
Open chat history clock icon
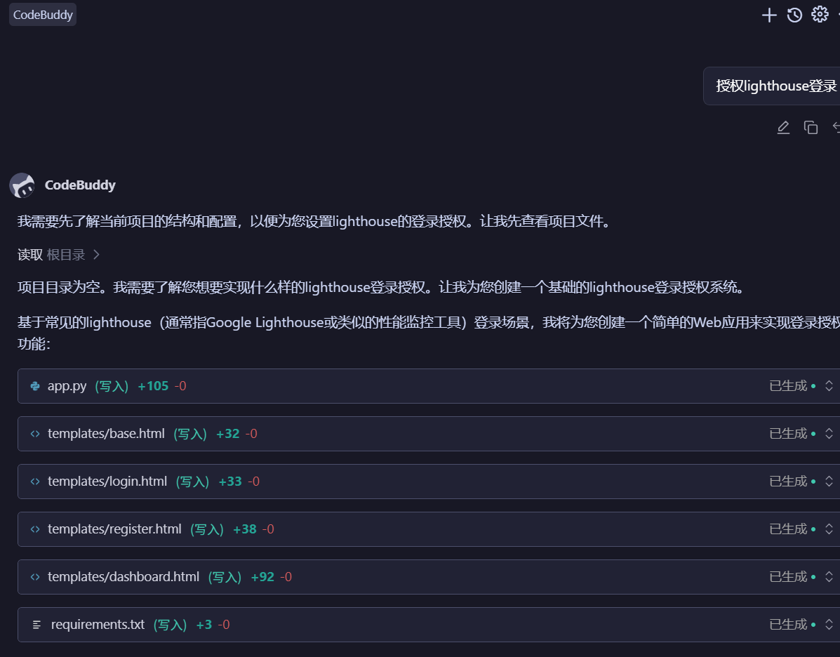794,15
